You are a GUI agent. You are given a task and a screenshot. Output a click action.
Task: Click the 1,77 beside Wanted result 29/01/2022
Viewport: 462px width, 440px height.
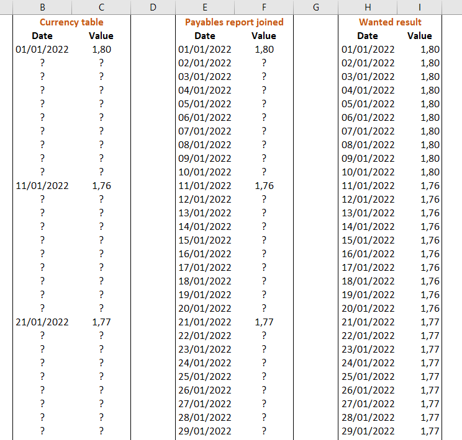click(430, 431)
